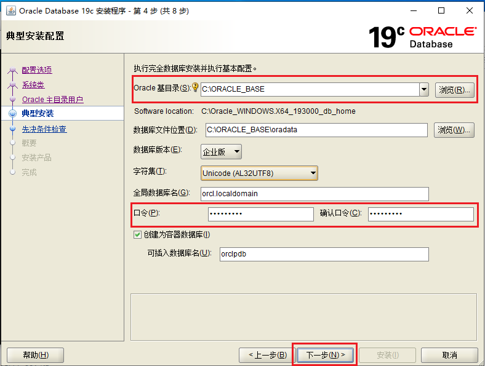The height and width of the screenshot is (366, 485).
Task: Click 浏览(R) next to the Oracle base directory
Action: tap(455, 90)
